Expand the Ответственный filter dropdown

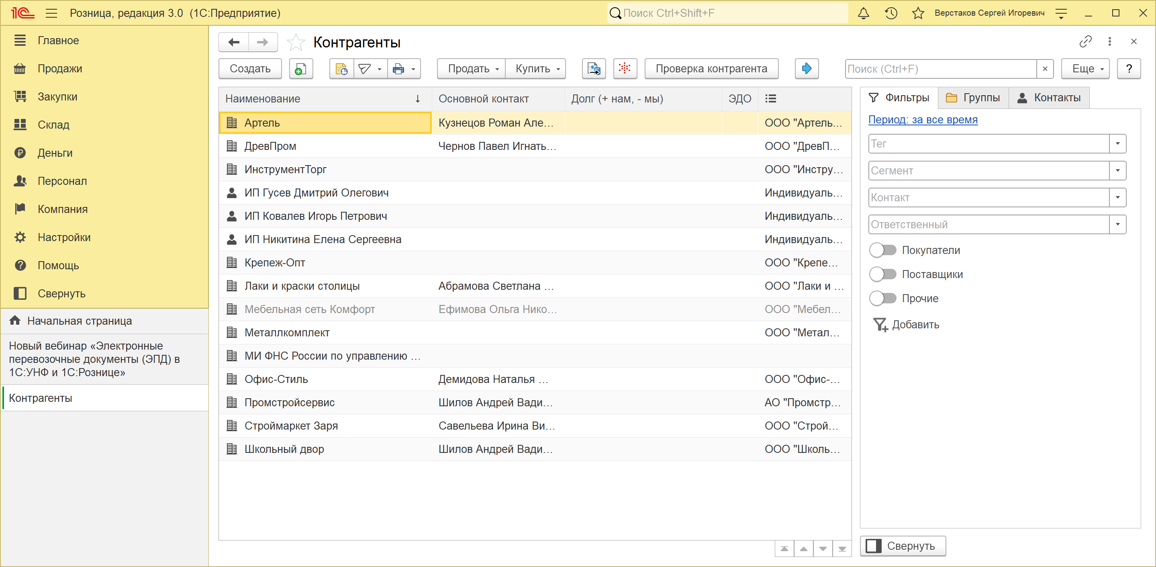click(1117, 225)
